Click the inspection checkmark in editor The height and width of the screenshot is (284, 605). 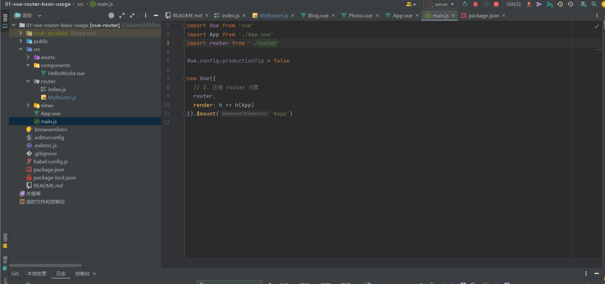pos(597,26)
